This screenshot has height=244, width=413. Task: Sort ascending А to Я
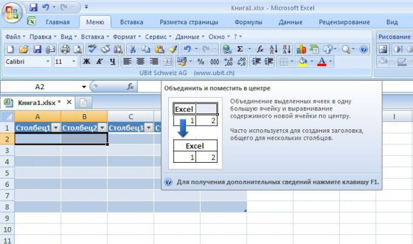[x=273, y=49]
